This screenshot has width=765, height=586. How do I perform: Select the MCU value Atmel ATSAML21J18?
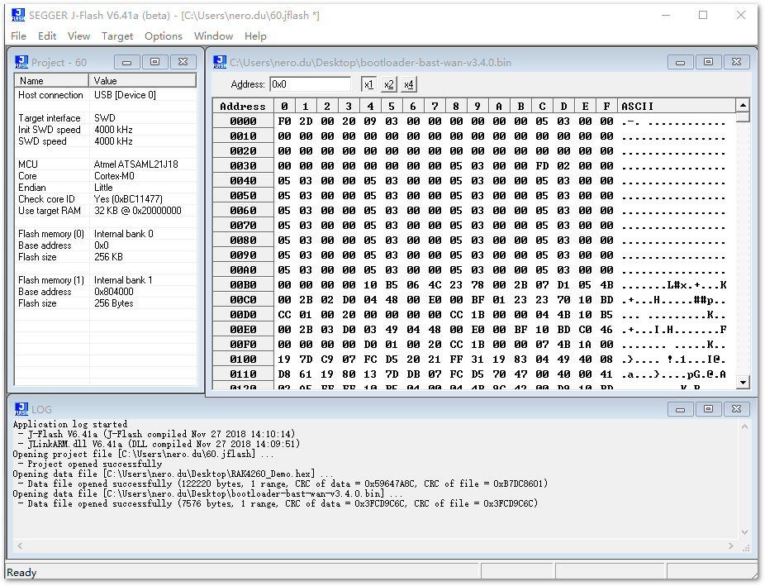[x=136, y=164]
